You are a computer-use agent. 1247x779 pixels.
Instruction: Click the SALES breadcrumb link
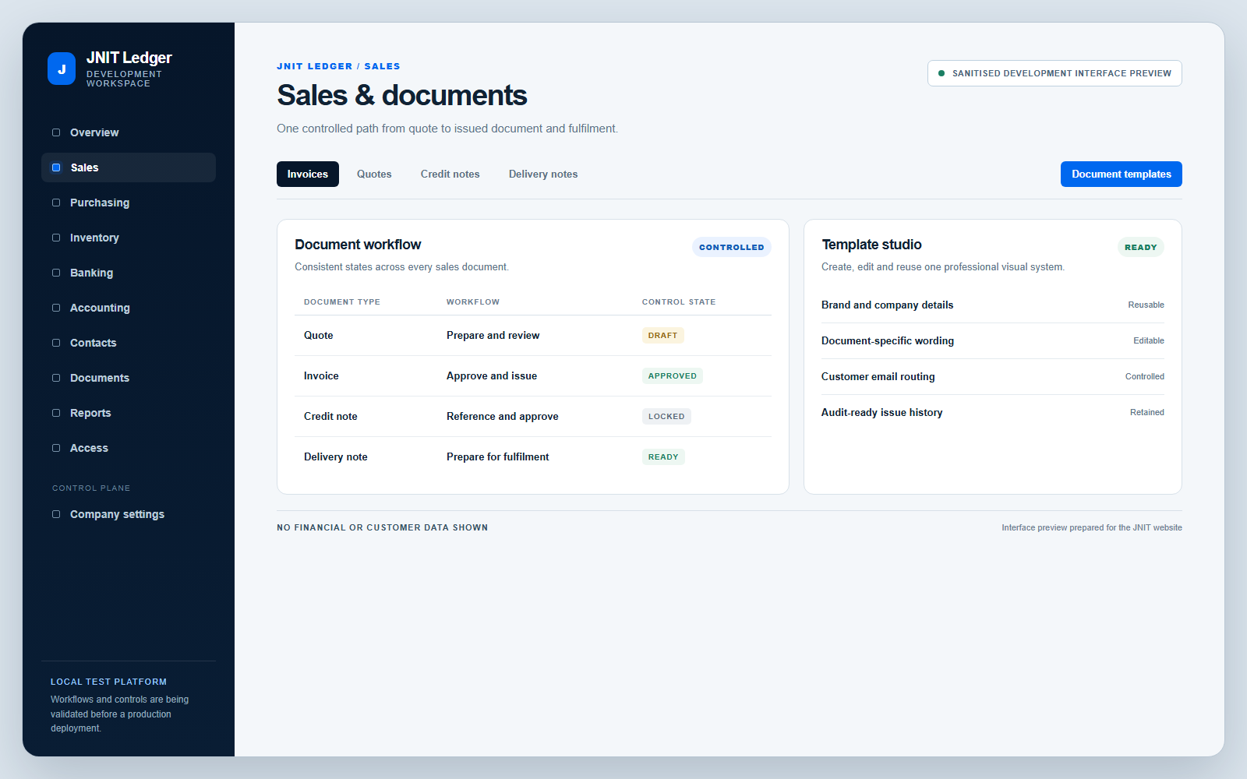point(382,66)
